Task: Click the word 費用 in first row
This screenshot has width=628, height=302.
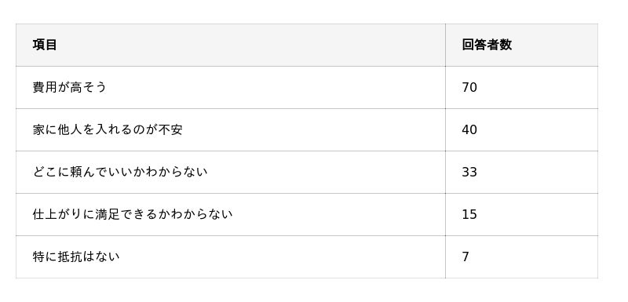Action: [45, 88]
